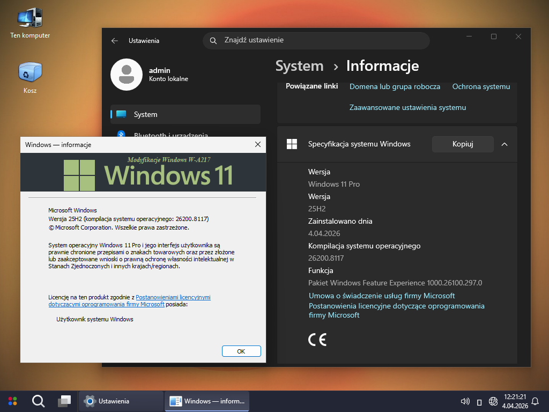
Task: Click the admin account avatar
Action: pyautogui.click(x=126, y=75)
